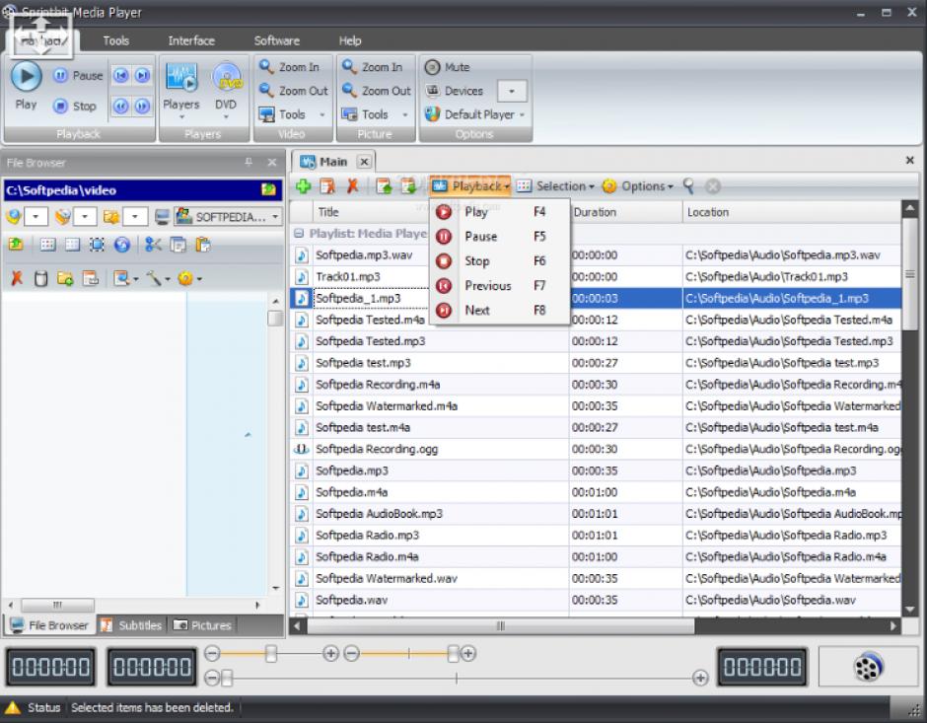
Task: Click the paste icon in File Browser toolbar
Action: (203, 245)
